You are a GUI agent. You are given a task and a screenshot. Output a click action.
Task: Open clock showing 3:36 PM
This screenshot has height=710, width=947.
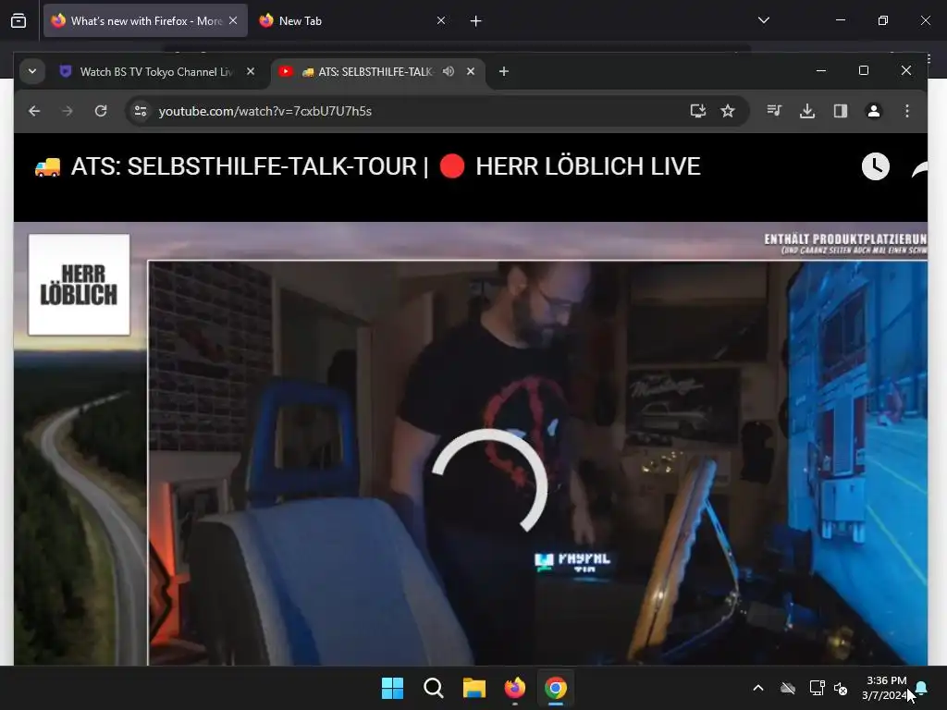(886, 688)
